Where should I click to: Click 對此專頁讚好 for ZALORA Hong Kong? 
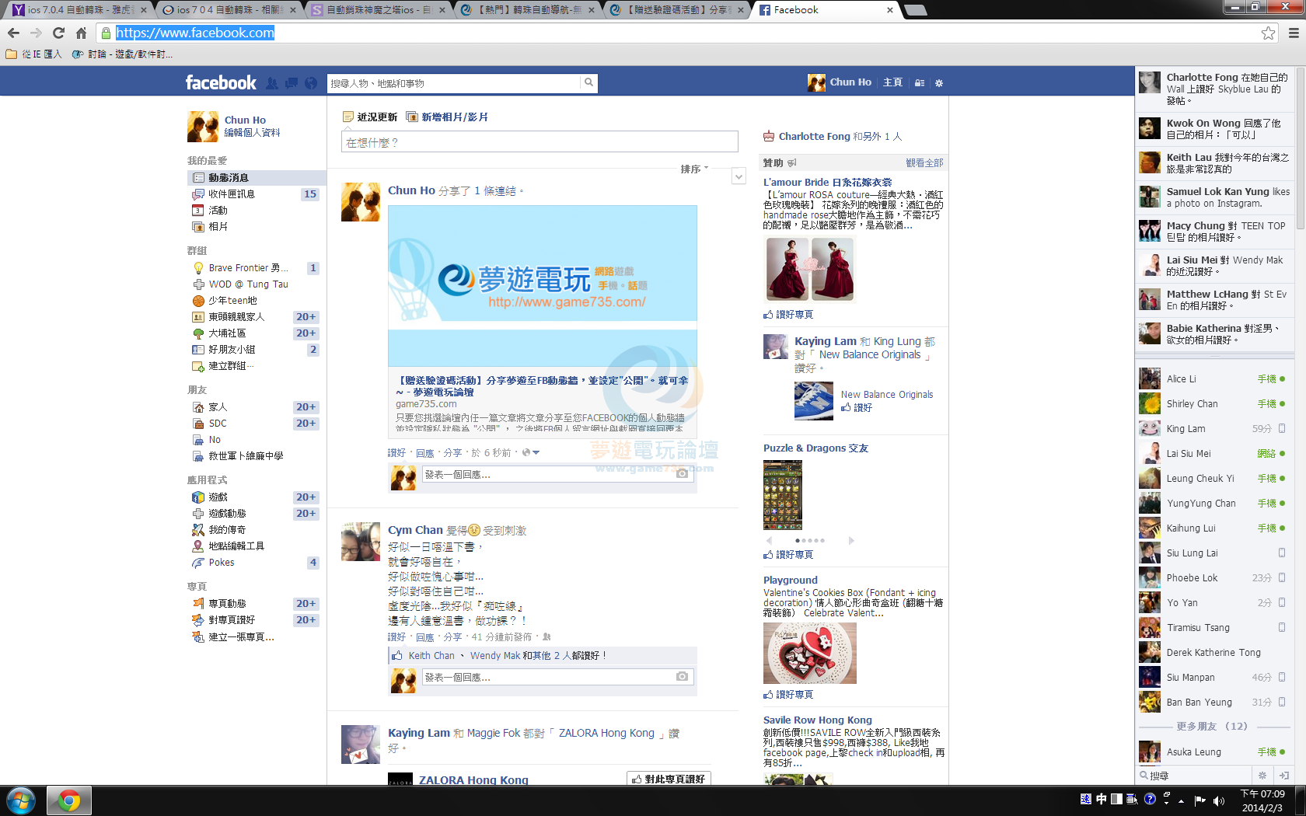(669, 778)
